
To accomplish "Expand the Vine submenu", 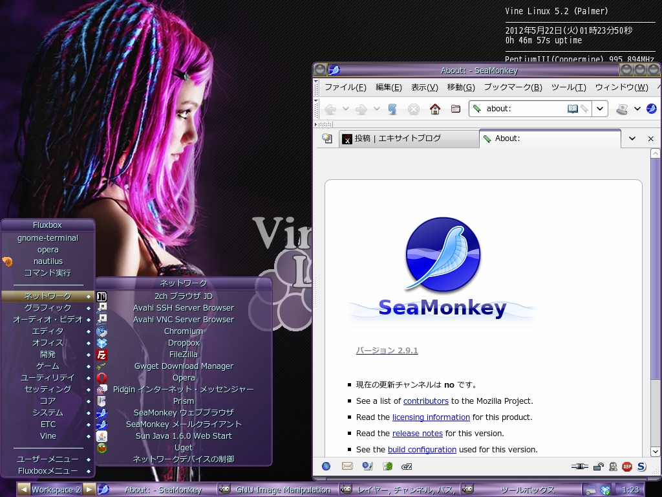I will point(48,436).
